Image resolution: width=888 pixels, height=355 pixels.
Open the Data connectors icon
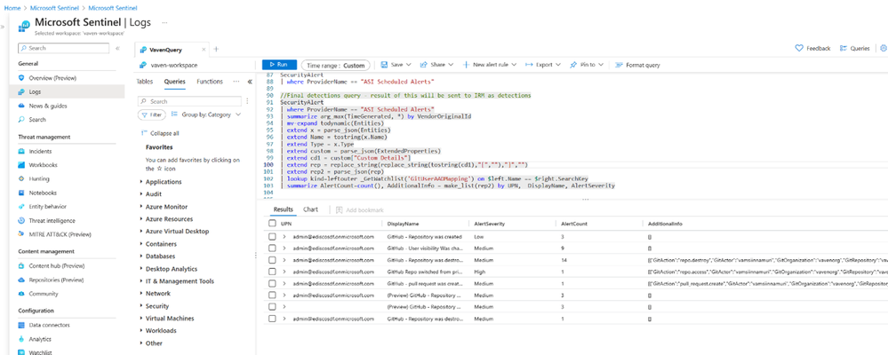tap(21, 325)
